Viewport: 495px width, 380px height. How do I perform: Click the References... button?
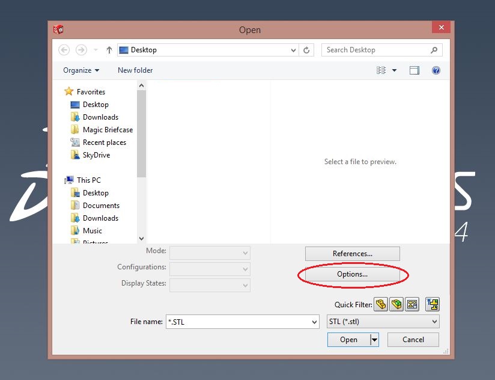(x=352, y=254)
